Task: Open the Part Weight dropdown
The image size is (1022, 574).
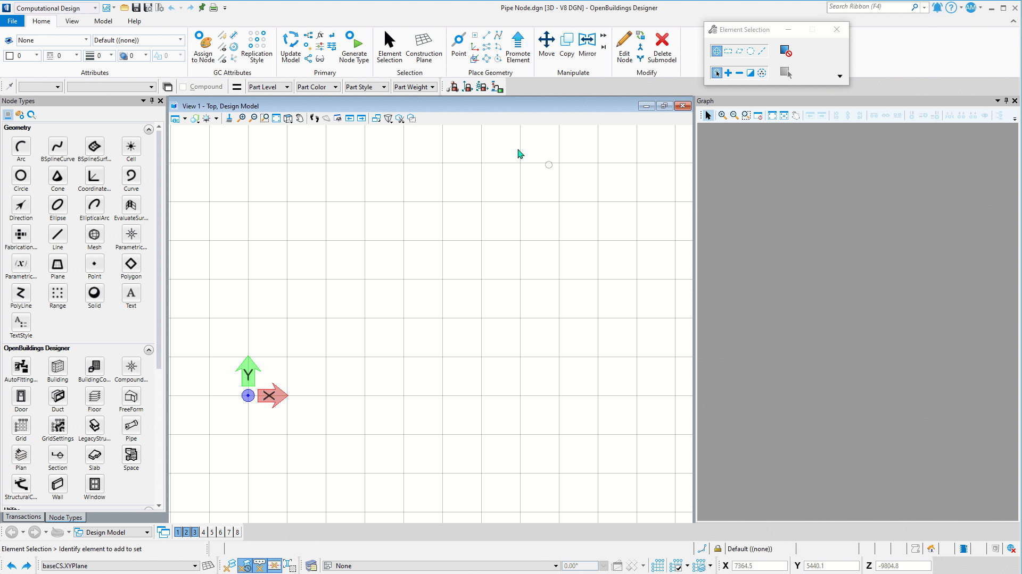Action: point(415,87)
